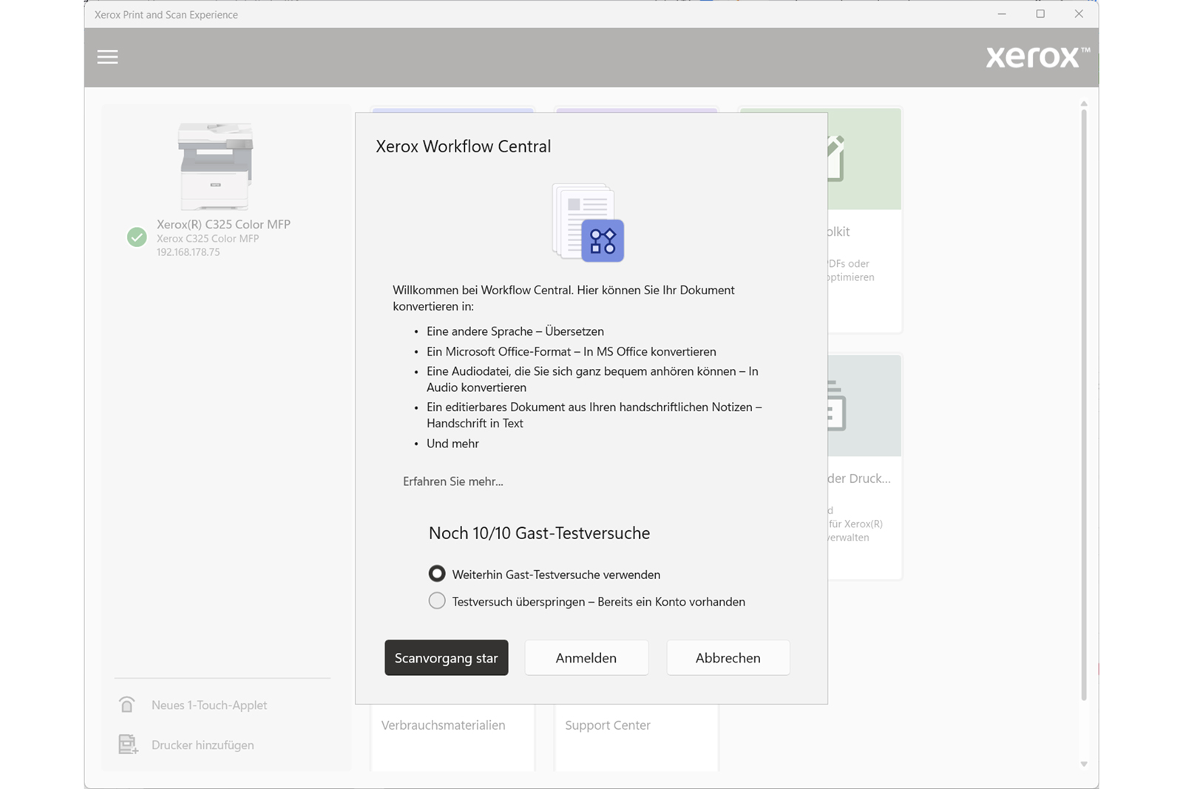Click the Workflow Central document icon

click(589, 223)
